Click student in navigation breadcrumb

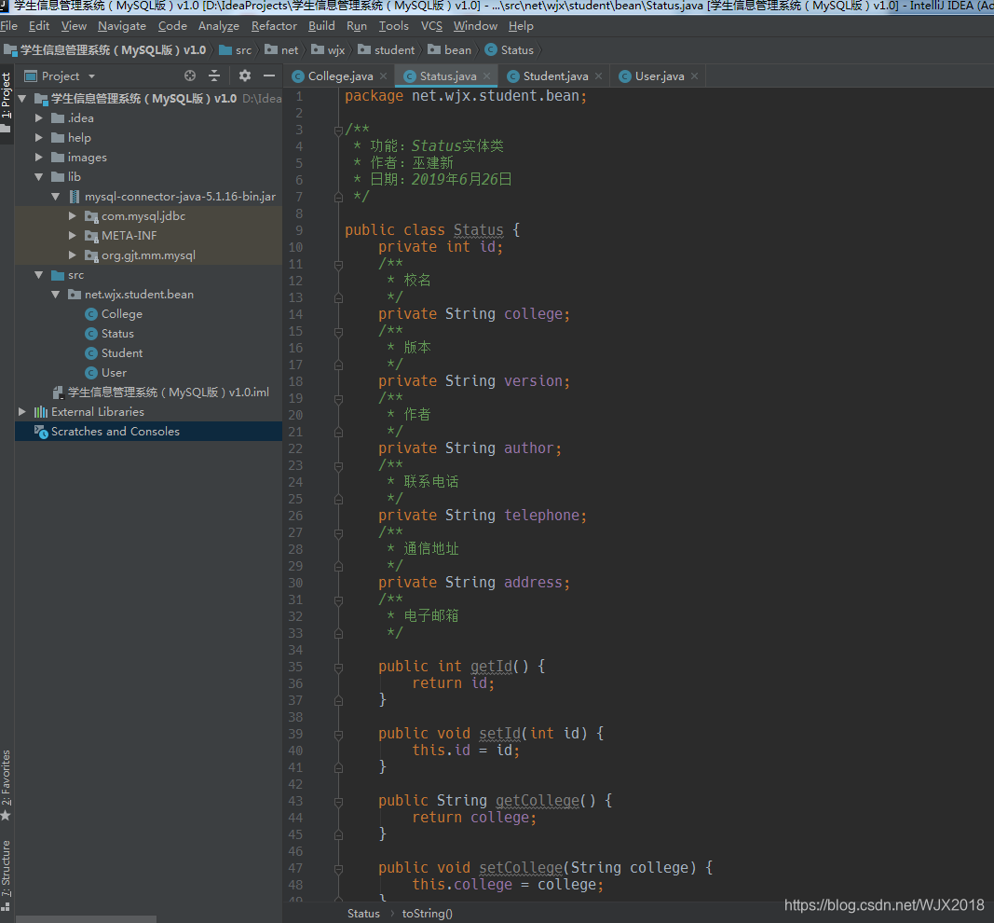coord(386,50)
